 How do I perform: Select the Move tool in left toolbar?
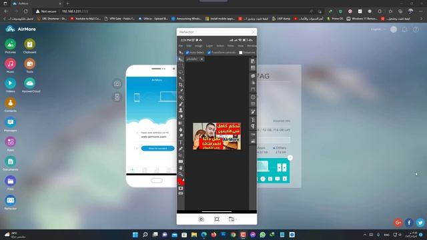click(181, 59)
